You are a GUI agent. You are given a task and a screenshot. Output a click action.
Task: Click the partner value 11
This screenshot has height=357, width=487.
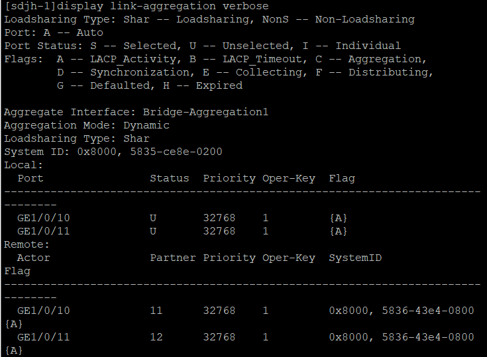[x=156, y=311]
